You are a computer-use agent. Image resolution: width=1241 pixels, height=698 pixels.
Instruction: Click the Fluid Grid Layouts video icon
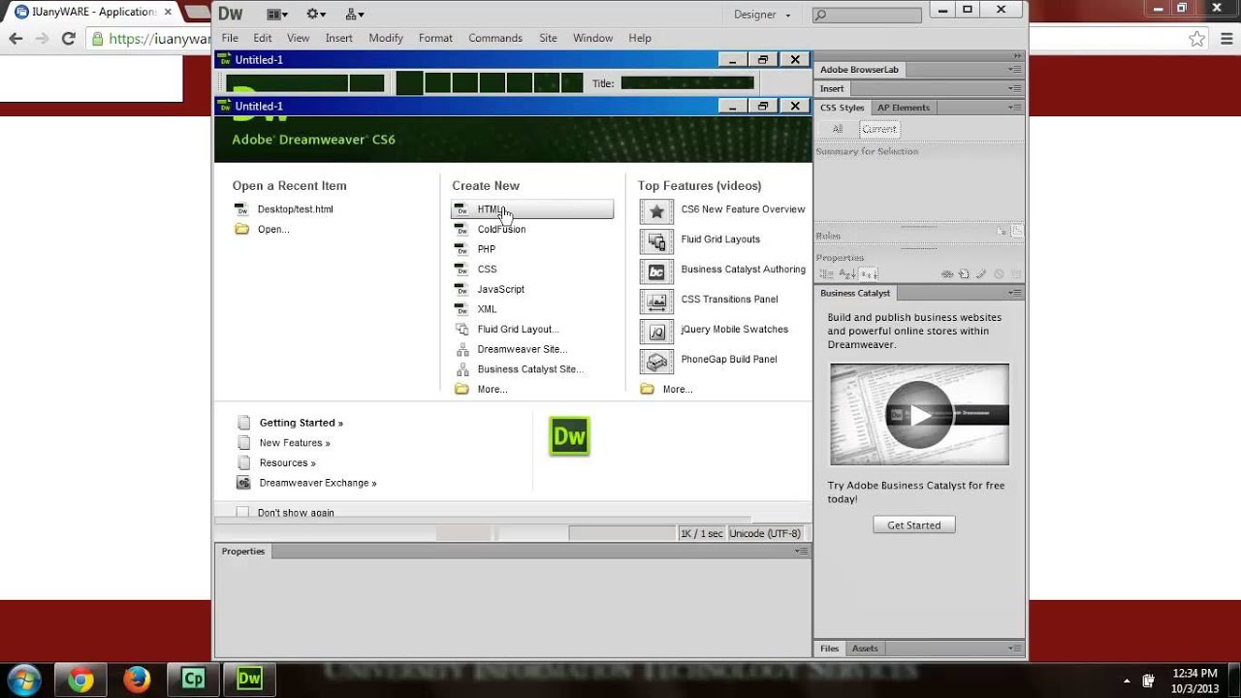656,240
